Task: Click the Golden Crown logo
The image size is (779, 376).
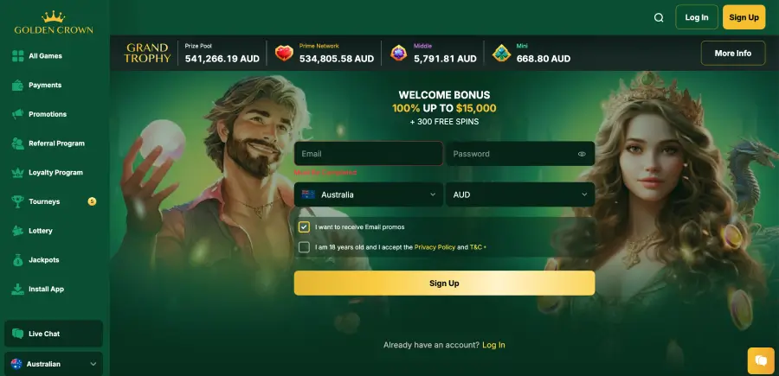Action: pyautogui.click(x=54, y=22)
